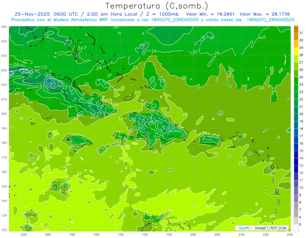This screenshot has width=308, height=238.
Task: Click the 24N latitude axis label
Action: (4, 56)
